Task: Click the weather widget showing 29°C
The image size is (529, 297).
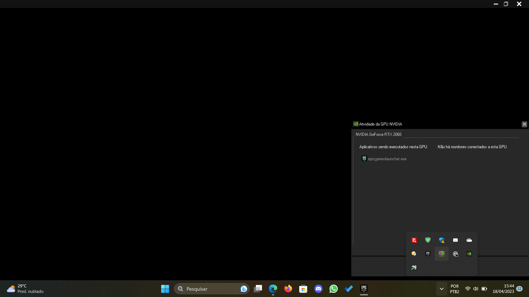Action: 25,289
